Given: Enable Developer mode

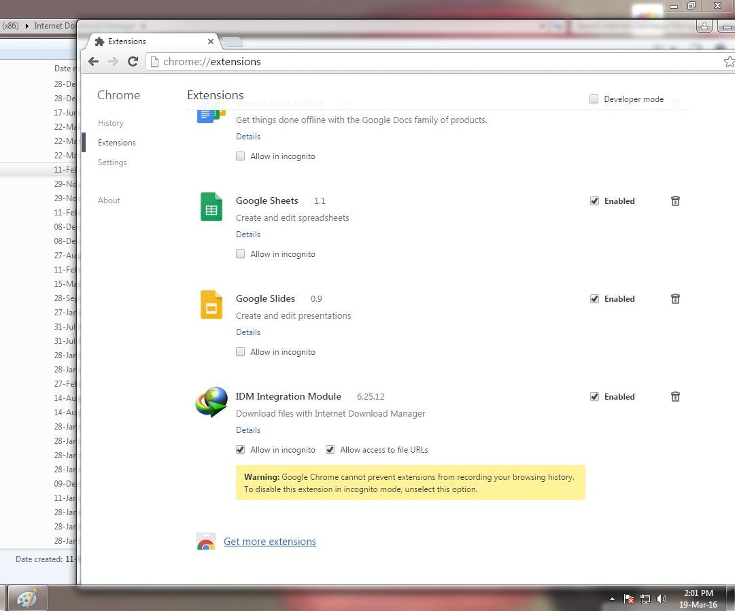Looking at the screenshot, I should (594, 99).
